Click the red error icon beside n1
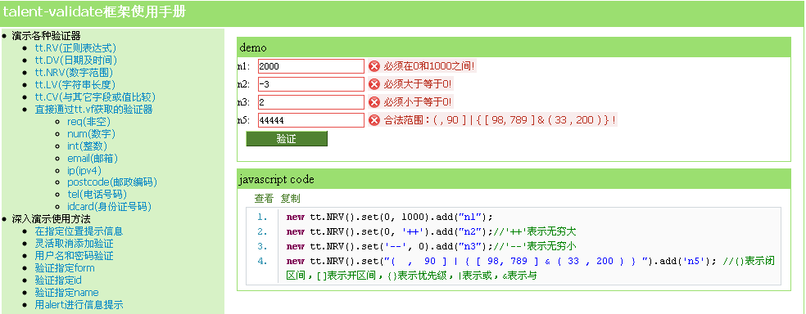Image resolution: width=806 pixels, height=314 pixels. [374, 66]
